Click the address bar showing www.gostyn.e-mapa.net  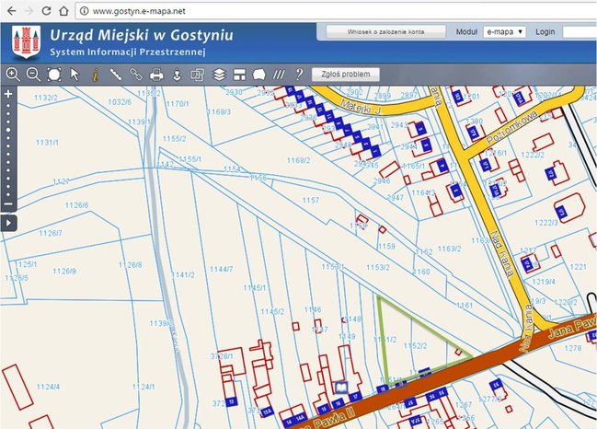tap(335, 11)
